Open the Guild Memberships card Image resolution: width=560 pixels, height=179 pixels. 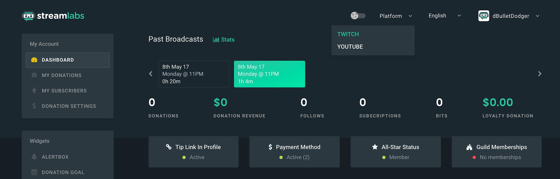(496, 152)
